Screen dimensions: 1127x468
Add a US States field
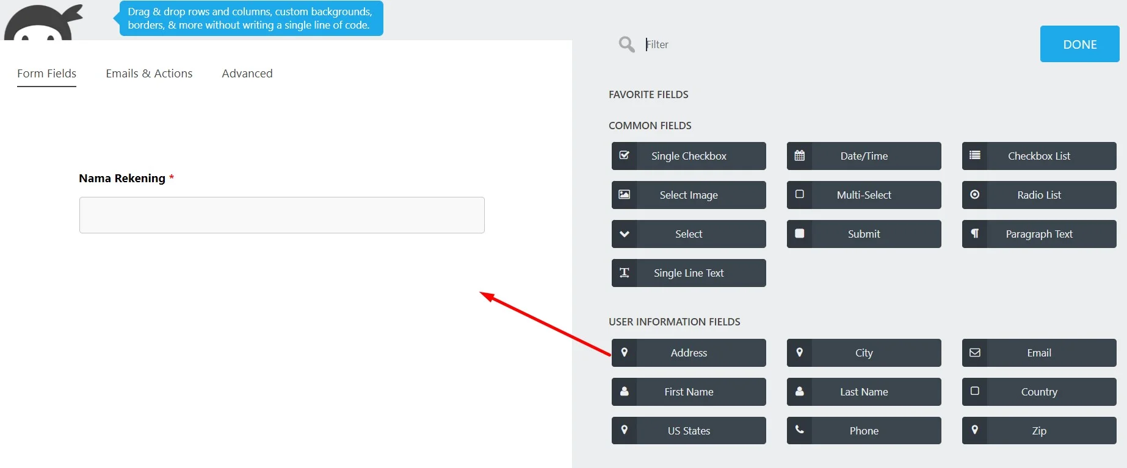click(x=689, y=430)
